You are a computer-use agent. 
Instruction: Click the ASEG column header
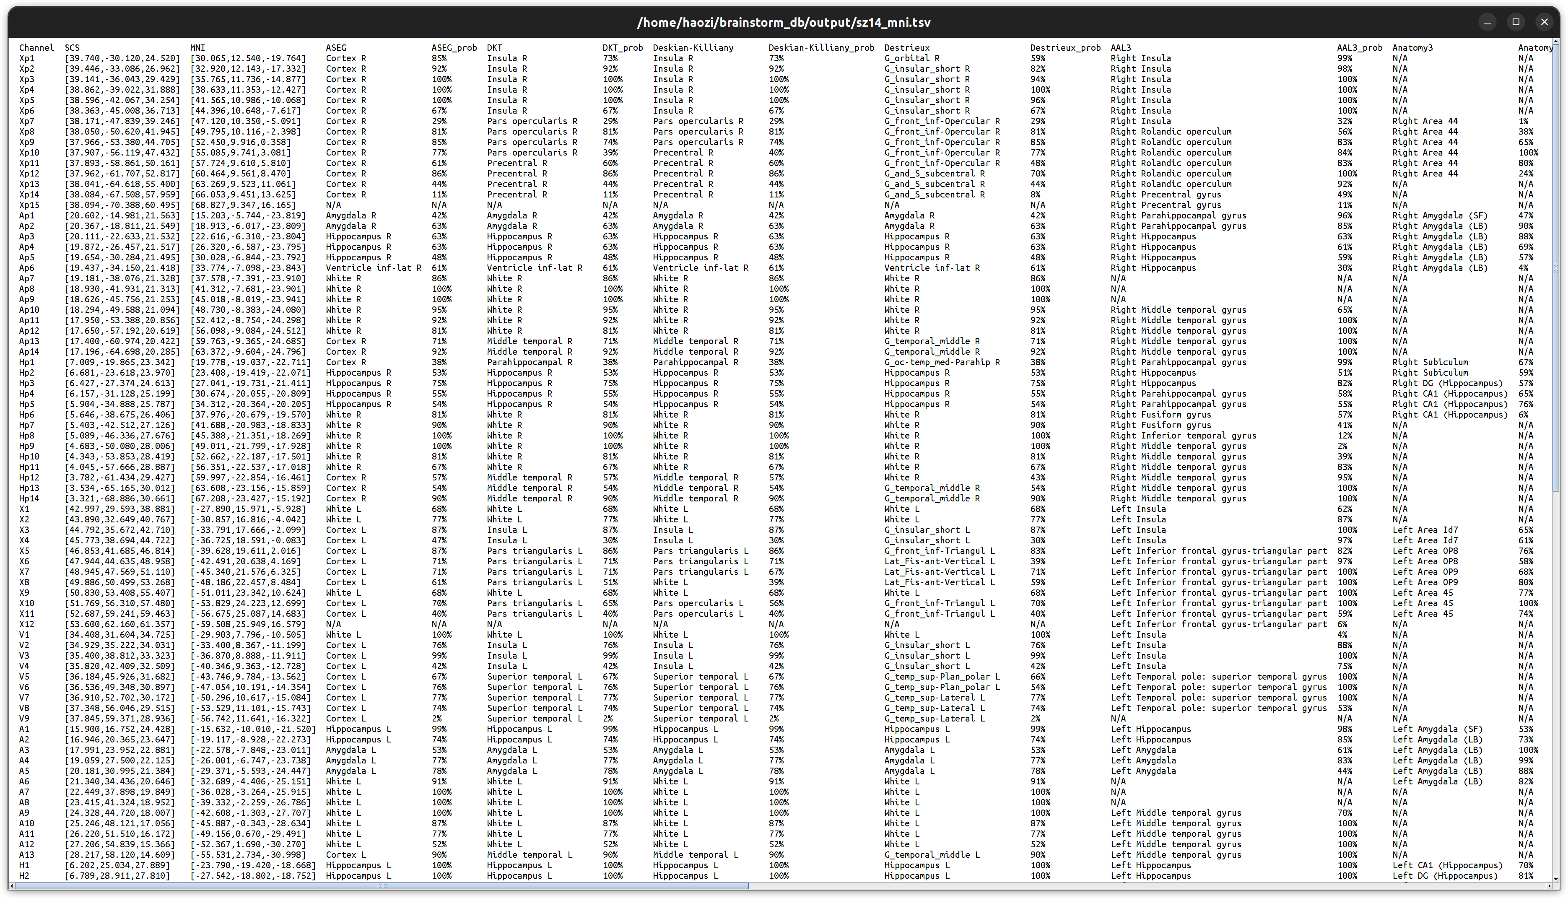pos(336,47)
